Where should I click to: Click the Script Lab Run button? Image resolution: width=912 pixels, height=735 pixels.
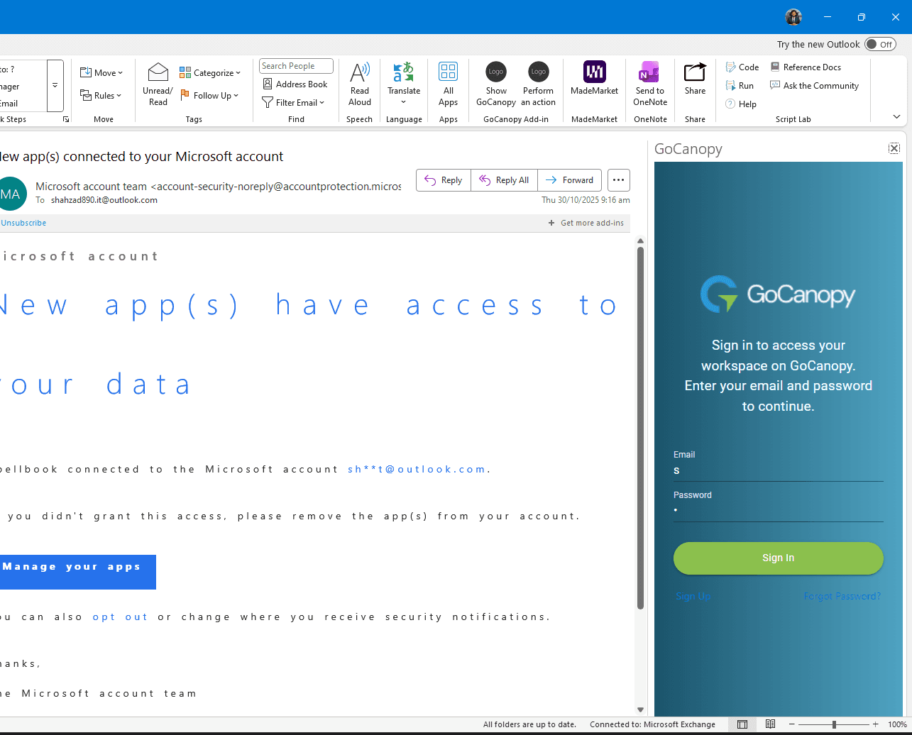pos(740,85)
